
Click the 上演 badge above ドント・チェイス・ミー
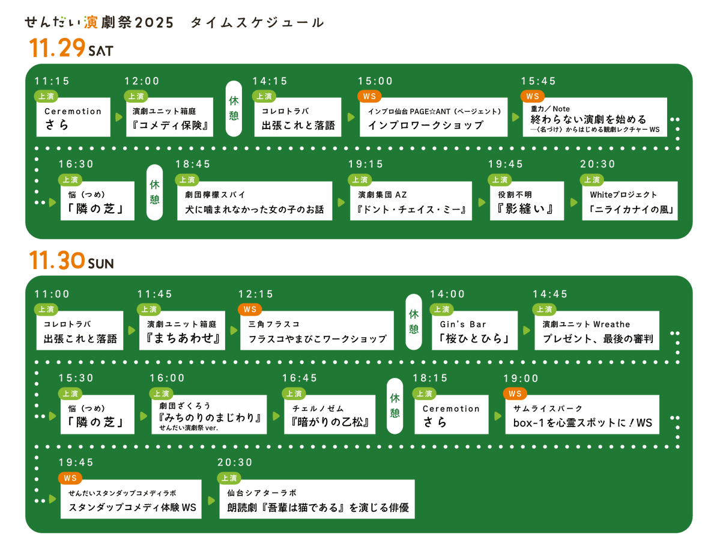[360, 180]
